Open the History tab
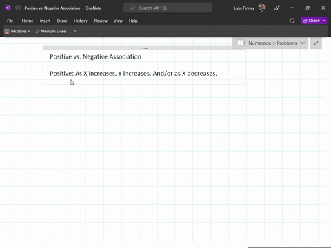Viewport: 331px width, 248px height. (x=81, y=21)
